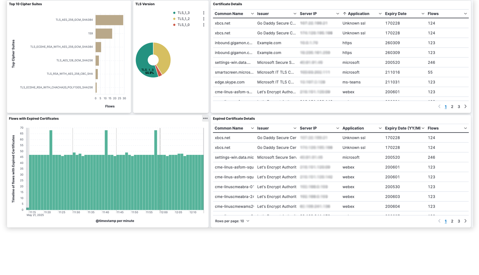Open the TLS_1_2 legend actions icon
Image resolution: width=479 pixels, height=275 pixels.
click(x=203, y=18)
